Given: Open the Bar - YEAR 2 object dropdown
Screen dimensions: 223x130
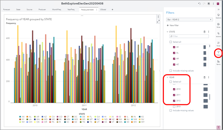Looking at the screenshot, I should pos(189,19).
